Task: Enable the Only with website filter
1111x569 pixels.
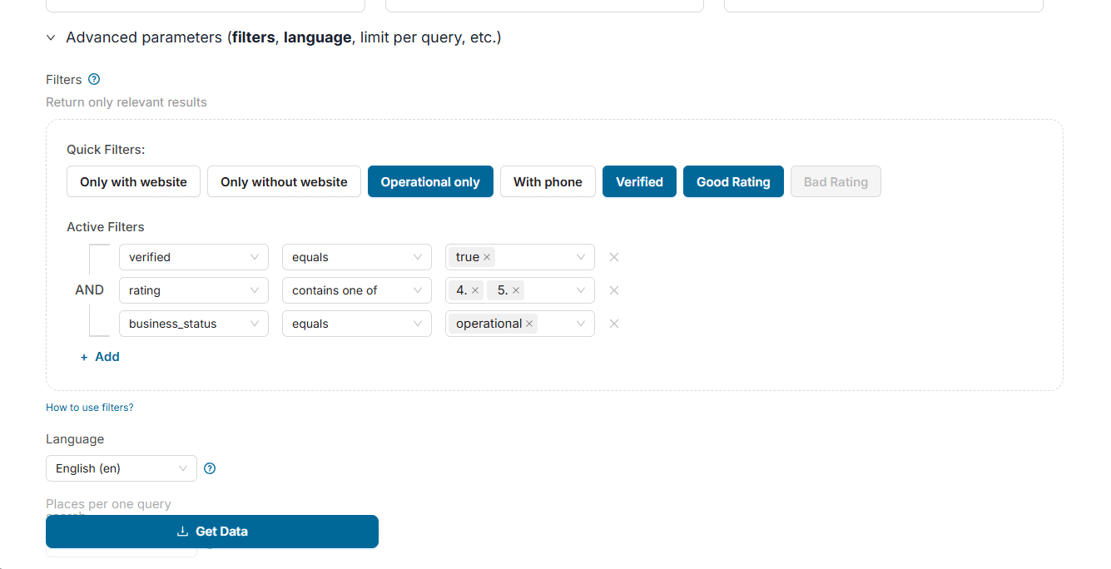Action: coord(133,181)
